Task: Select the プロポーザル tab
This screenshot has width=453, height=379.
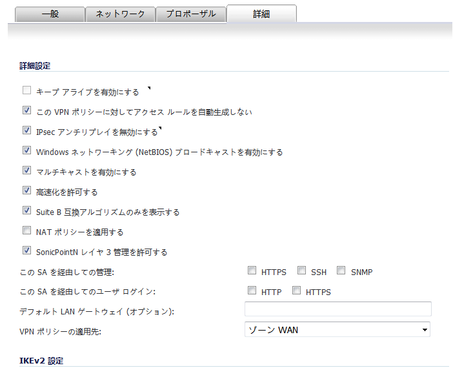Action: [x=191, y=14]
